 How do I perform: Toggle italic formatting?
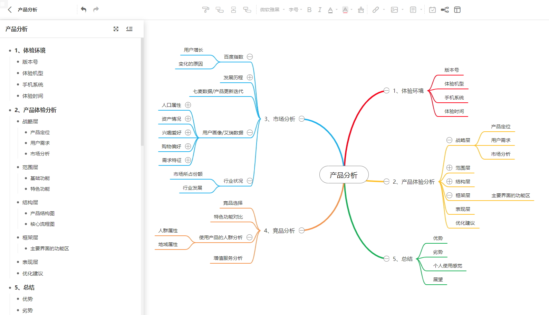[320, 10]
